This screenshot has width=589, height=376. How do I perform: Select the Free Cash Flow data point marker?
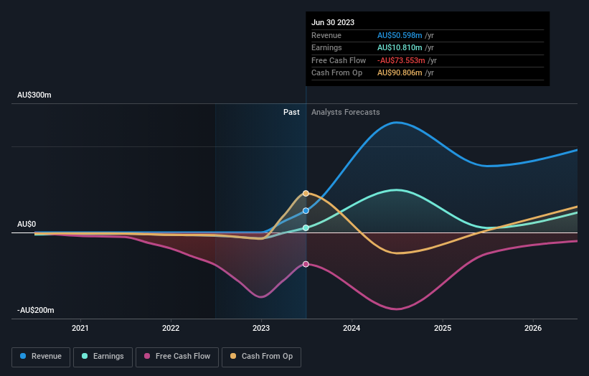(x=306, y=264)
